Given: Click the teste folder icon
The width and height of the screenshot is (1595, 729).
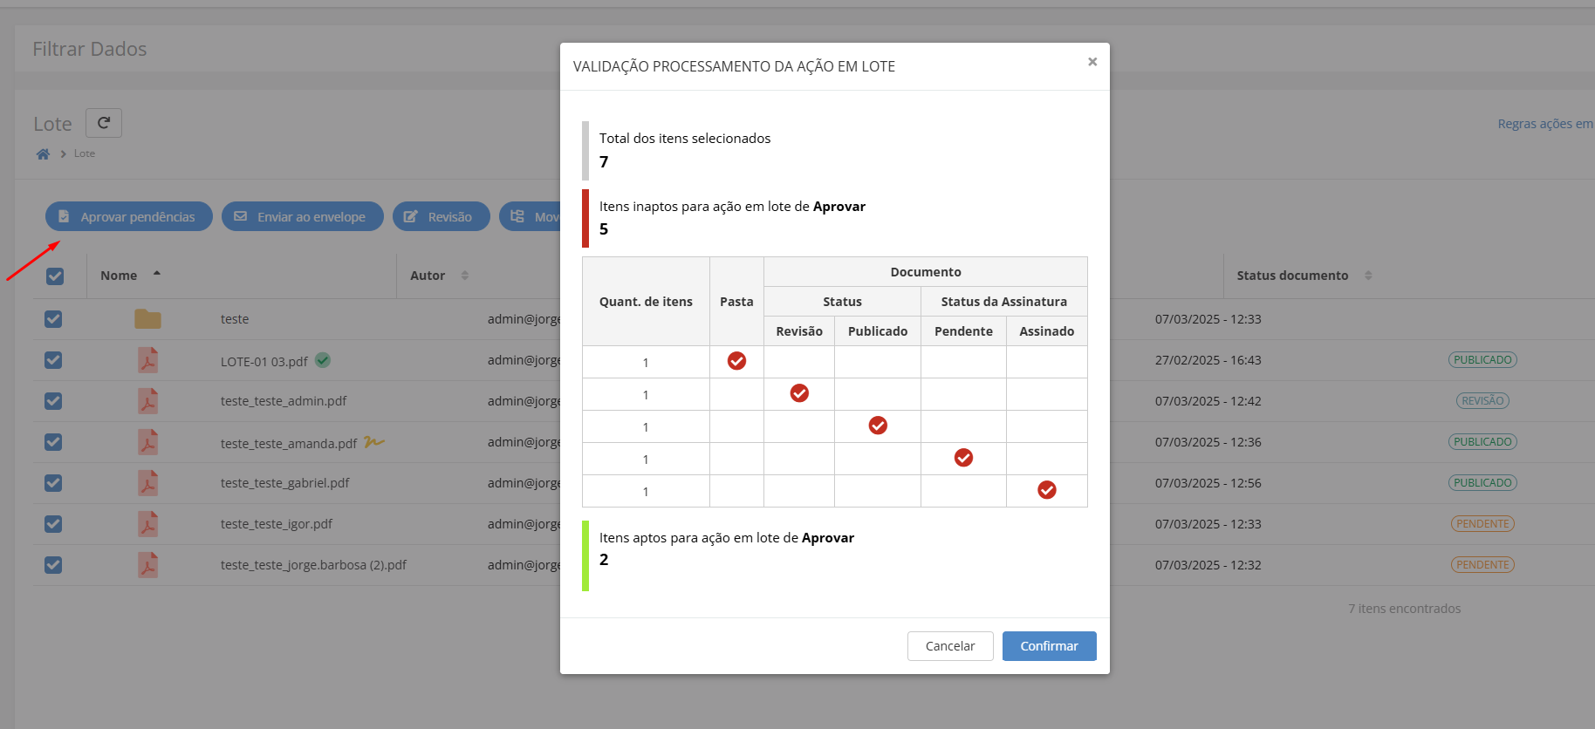Looking at the screenshot, I should (x=147, y=319).
